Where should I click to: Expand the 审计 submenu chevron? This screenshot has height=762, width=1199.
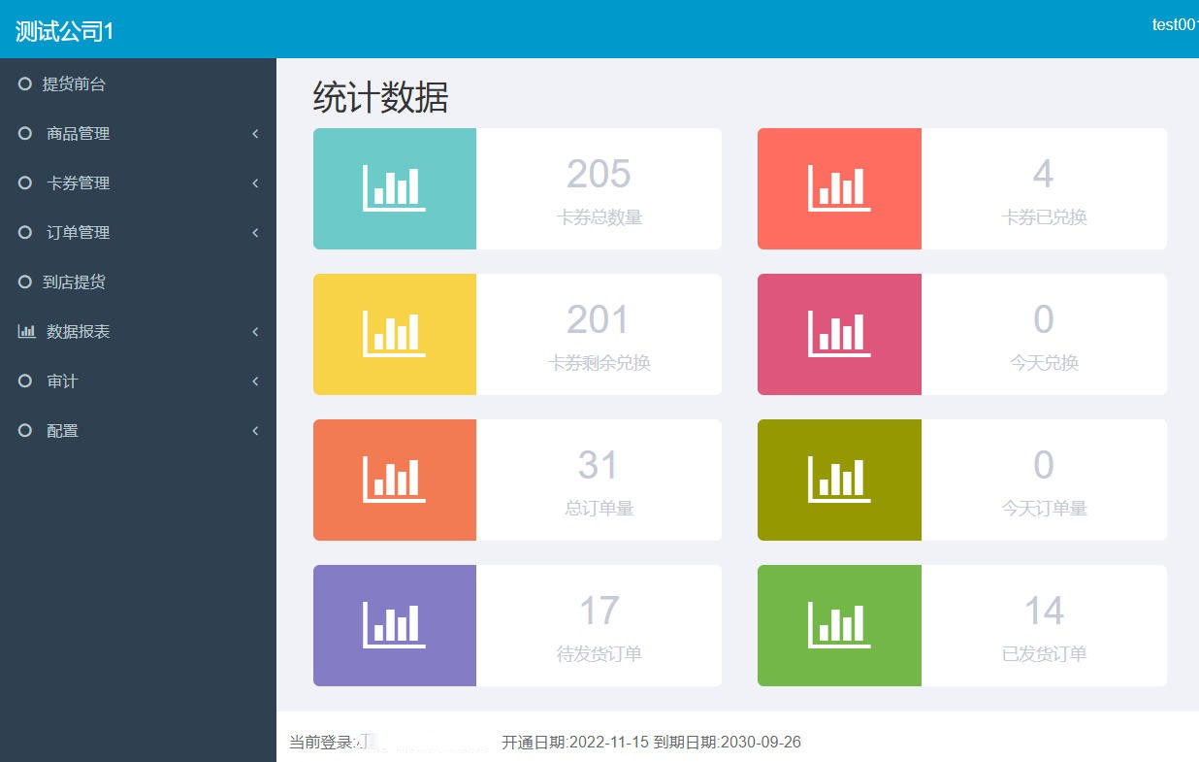255,381
